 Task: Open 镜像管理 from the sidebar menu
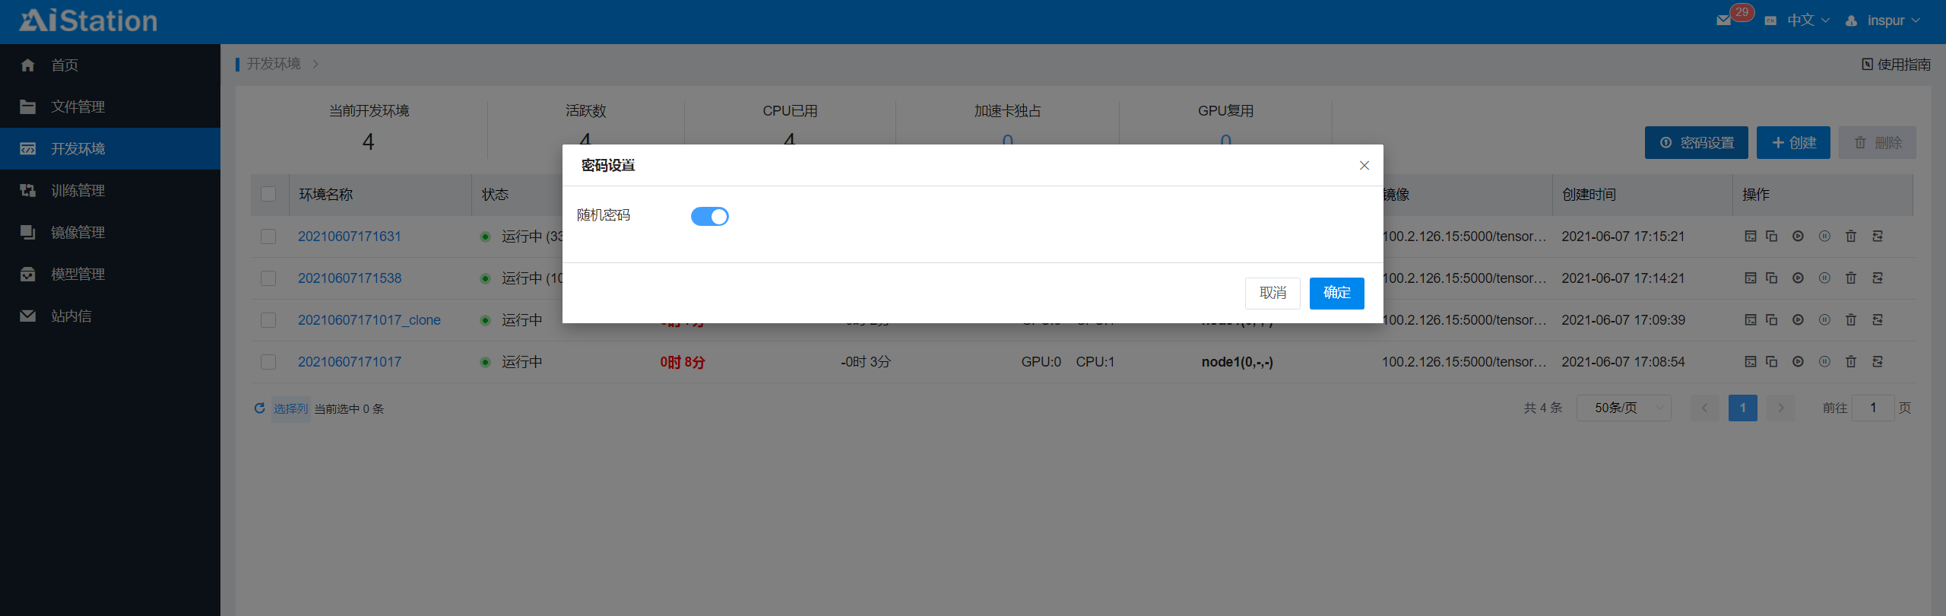[78, 233]
